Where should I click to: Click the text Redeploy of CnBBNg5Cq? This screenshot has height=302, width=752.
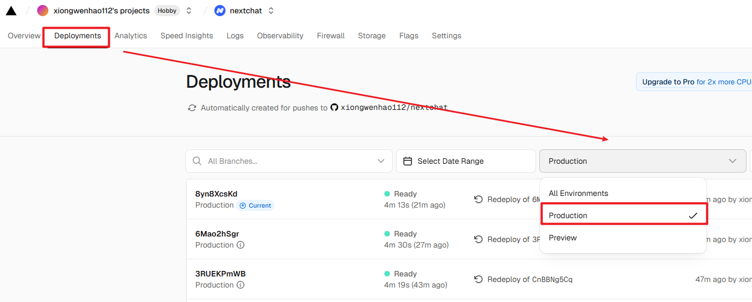click(530, 279)
